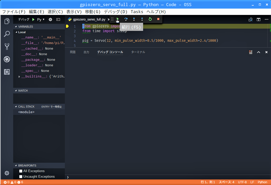271x185 pixels.
Task: Open the ファイル(F) menu
Action: (14, 12)
